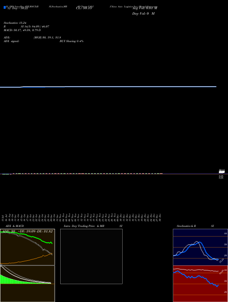Image resolution: width=228 pixels, height=302 pixels.
Task: Click the 'SI 14/3: 84.09 / 46.07' reading
Action: tap(35, 27)
